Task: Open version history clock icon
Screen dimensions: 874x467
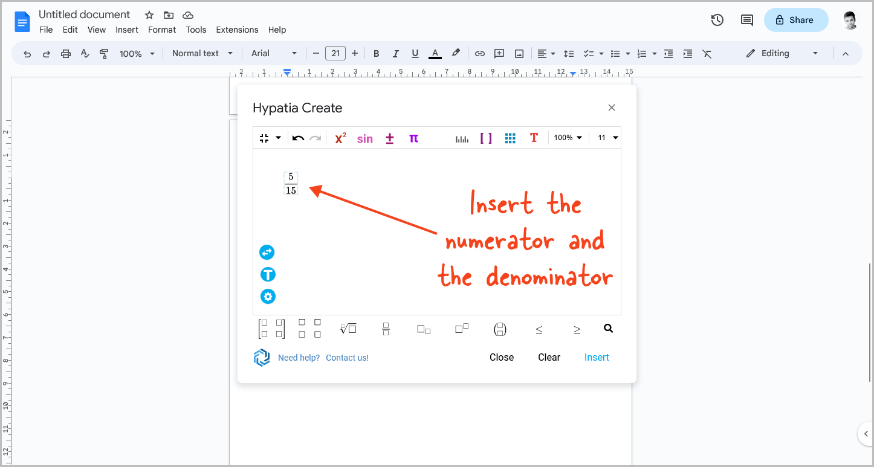Action: (717, 20)
